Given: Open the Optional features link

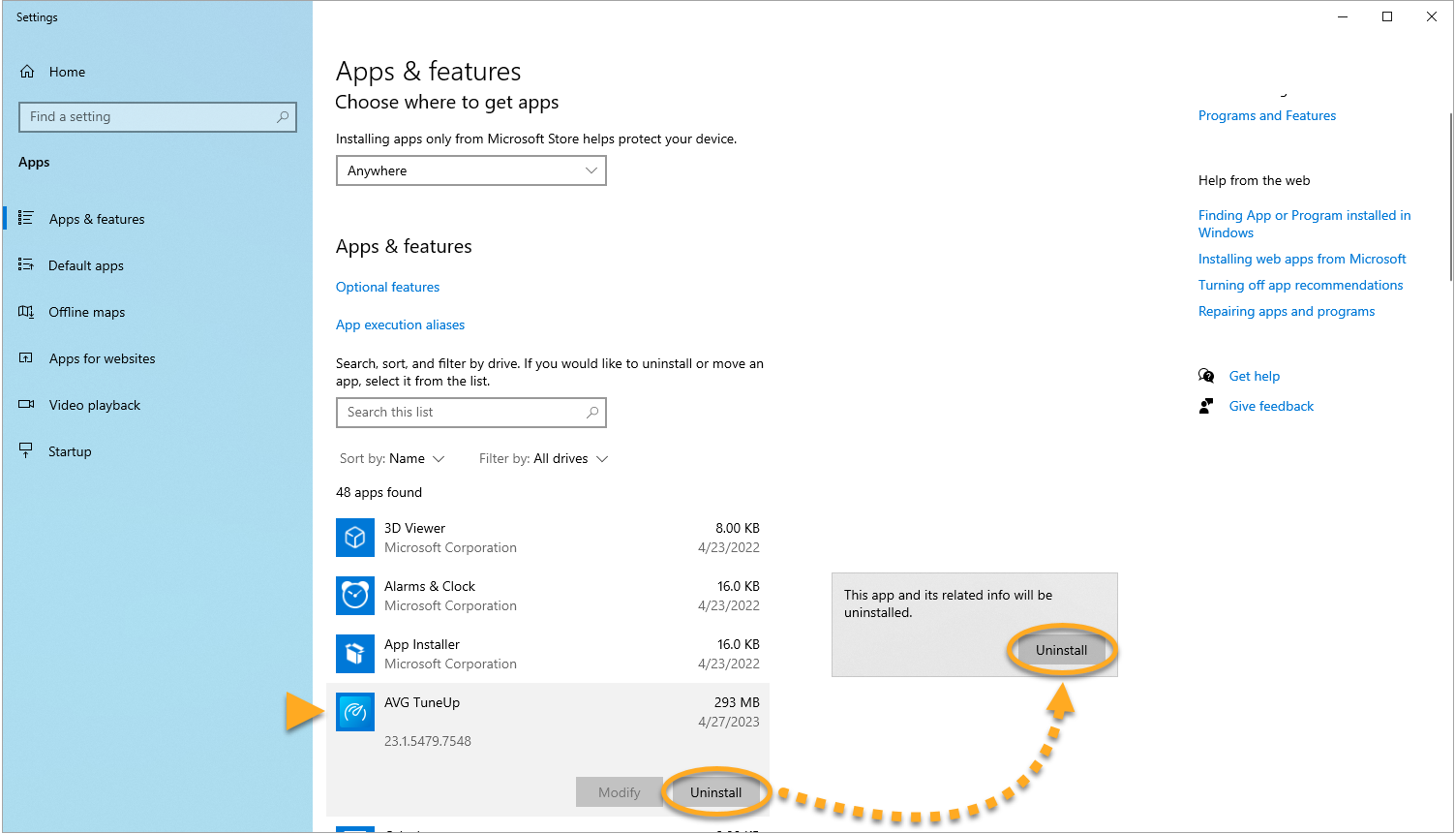Looking at the screenshot, I should click(x=387, y=288).
